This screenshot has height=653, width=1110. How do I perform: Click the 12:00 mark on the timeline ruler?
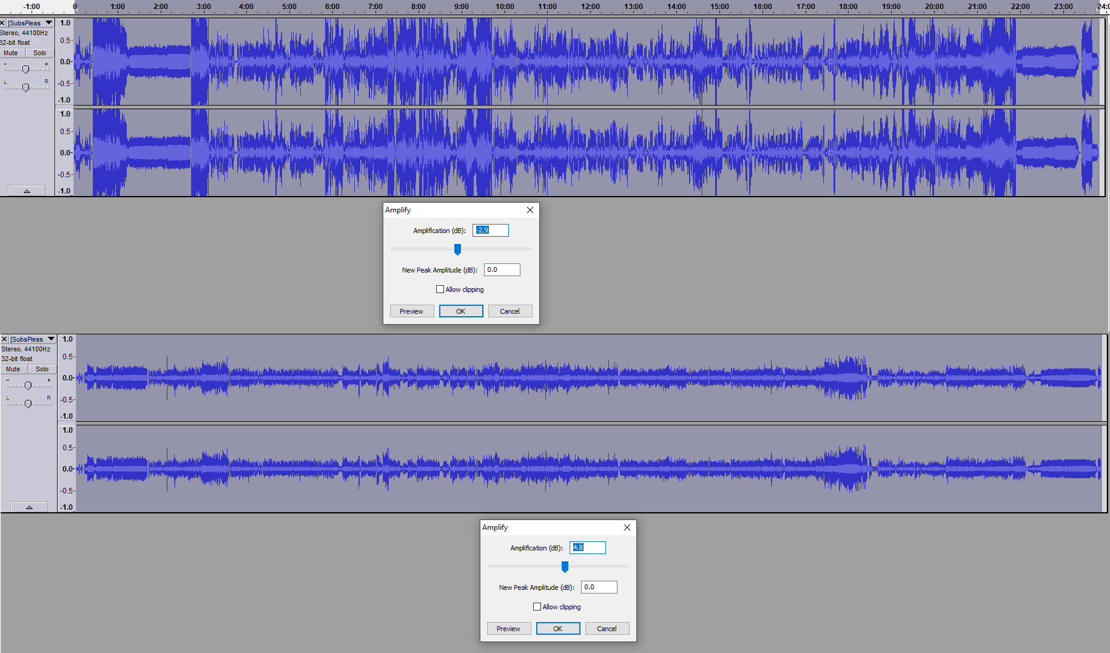tap(591, 7)
